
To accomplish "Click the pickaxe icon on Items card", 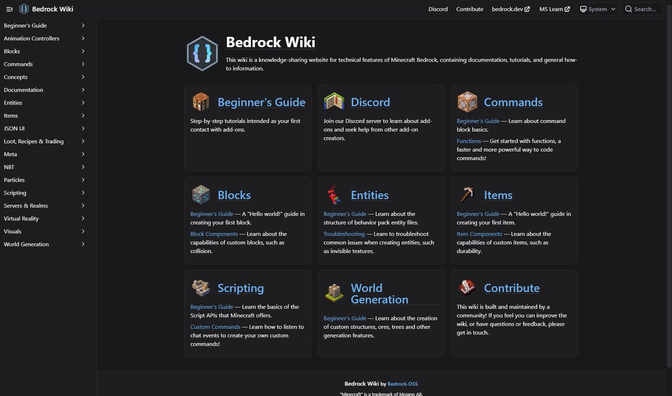I will click(x=467, y=195).
